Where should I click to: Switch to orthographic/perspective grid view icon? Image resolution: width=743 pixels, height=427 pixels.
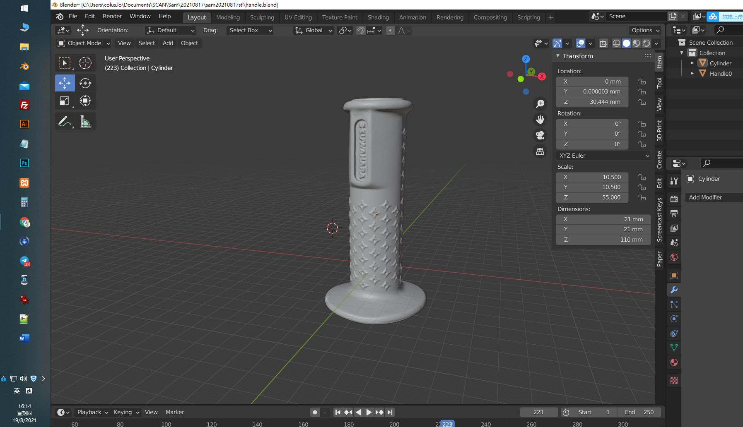[x=540, y=151]
